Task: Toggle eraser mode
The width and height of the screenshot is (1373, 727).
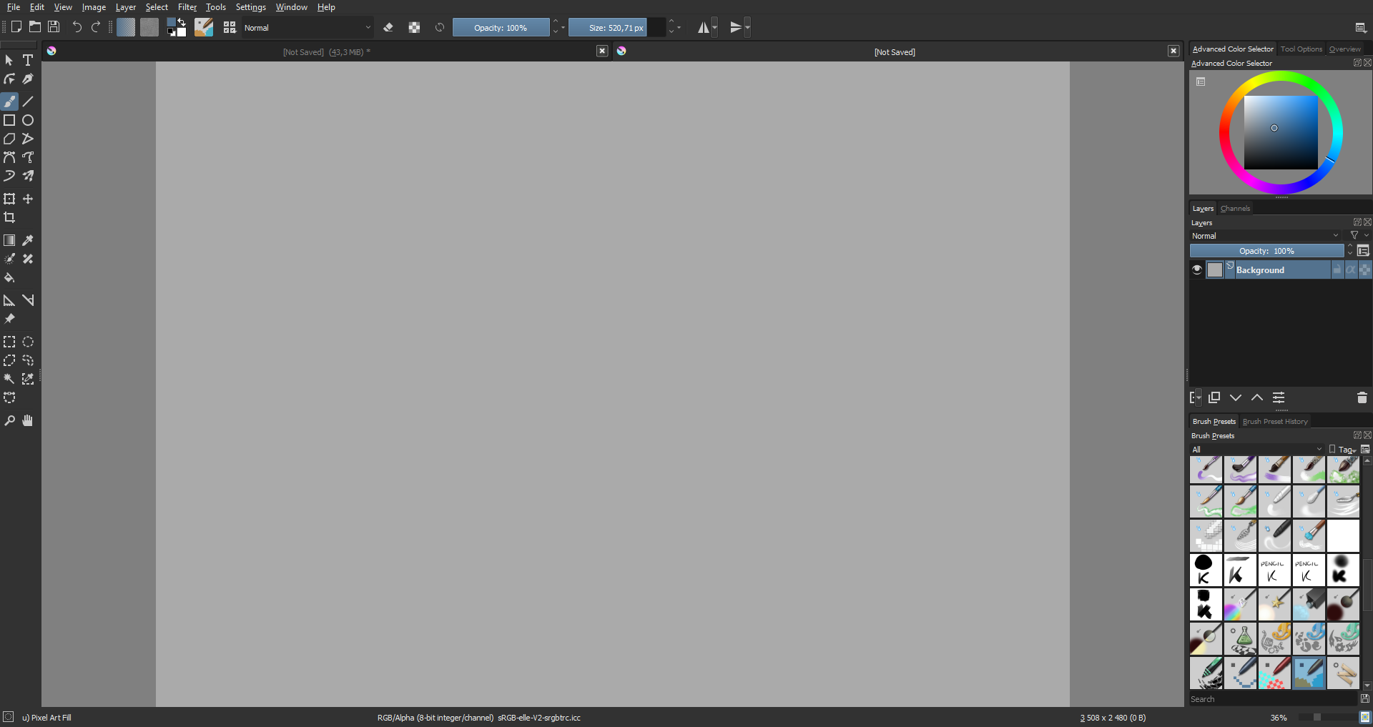Action: [388, 27]
